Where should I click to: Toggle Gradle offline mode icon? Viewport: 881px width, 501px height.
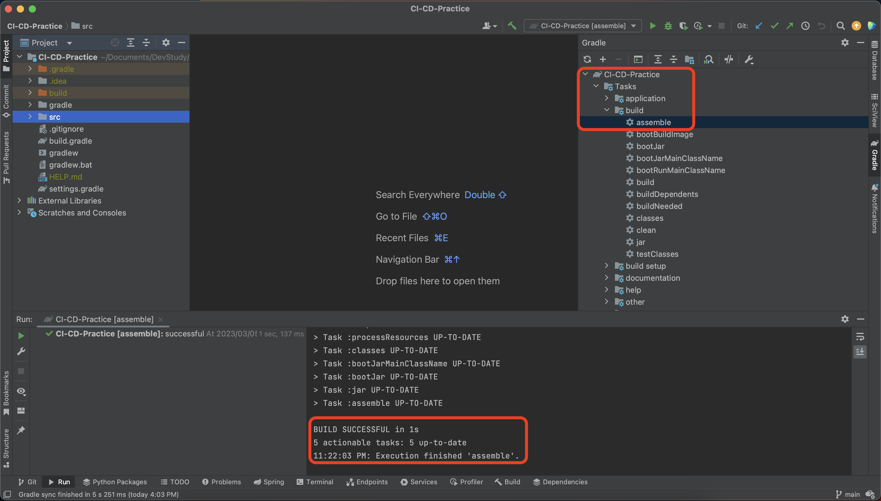[728, 59]
